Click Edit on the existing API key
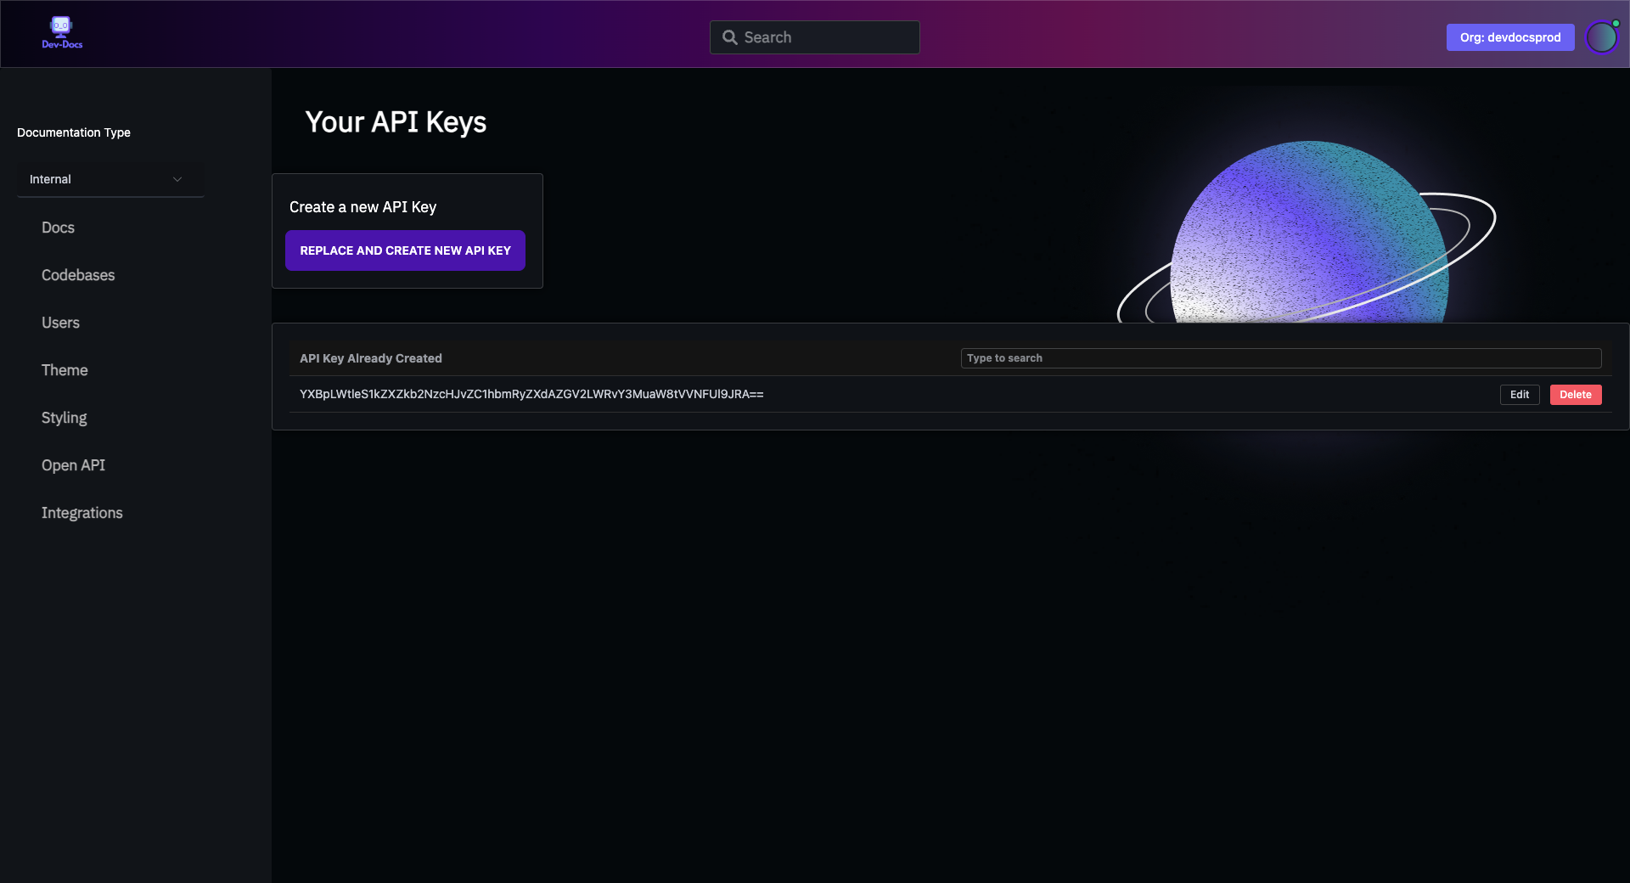The width and height of the screenshot is (1630, 883). click(x=1519, y=394)
